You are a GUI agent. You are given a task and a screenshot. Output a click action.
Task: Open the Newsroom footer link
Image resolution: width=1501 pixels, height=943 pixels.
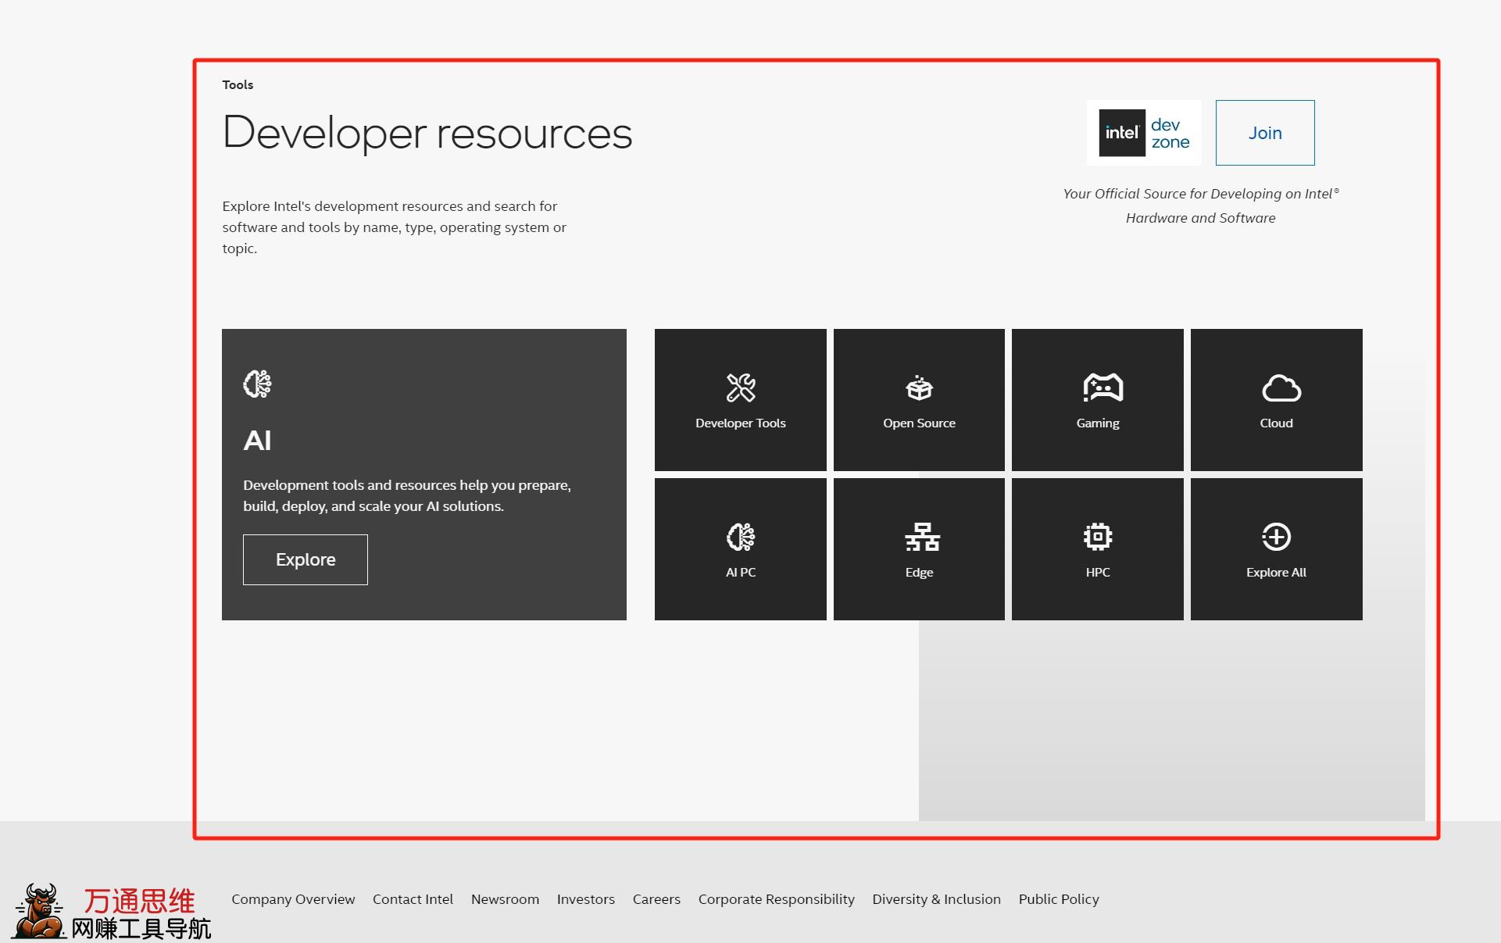point(505,899)
